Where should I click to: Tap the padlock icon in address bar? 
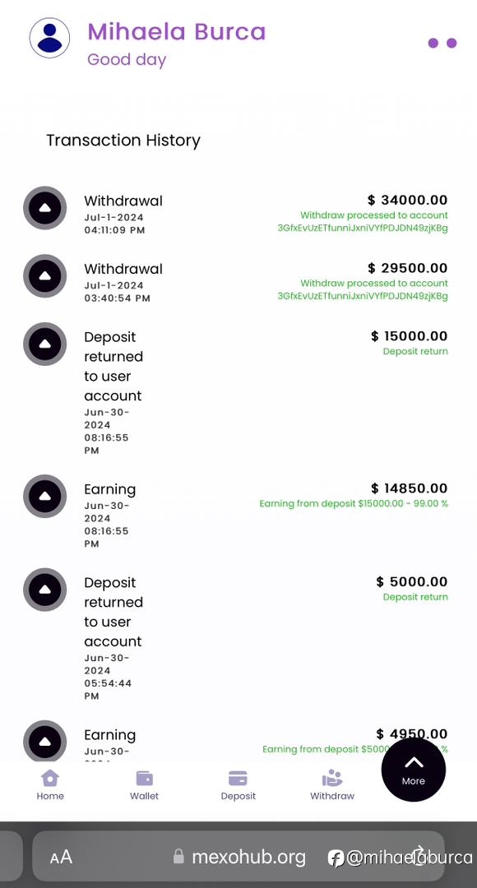pos(178,856)
